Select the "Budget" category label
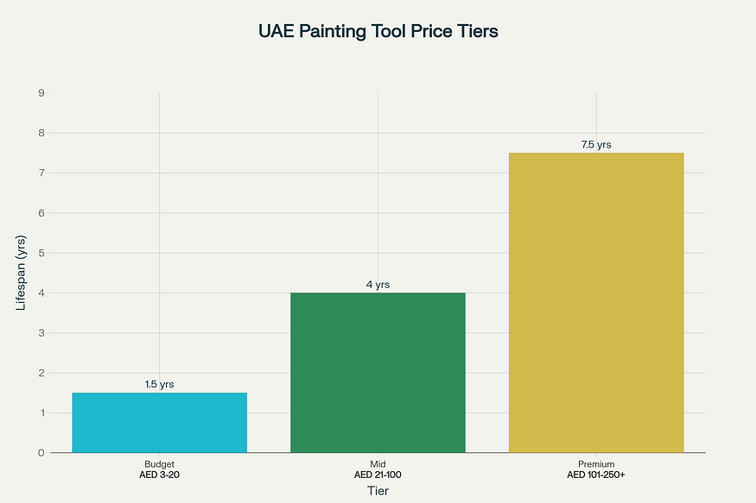Screen dimensions: 756x503 coord(159,464)
